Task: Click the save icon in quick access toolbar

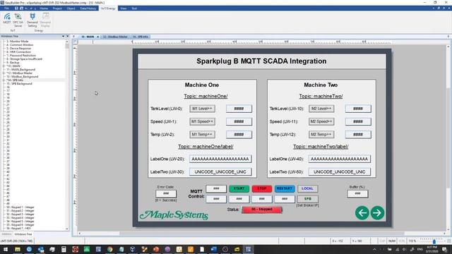Action: (16, 8)
